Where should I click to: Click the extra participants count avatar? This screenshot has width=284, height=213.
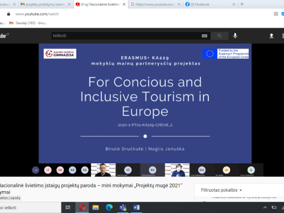[x=35, y=170]
